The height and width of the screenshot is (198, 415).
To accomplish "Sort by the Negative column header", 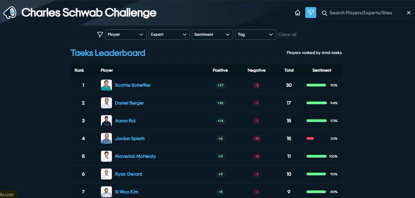I will click(257, 70).
